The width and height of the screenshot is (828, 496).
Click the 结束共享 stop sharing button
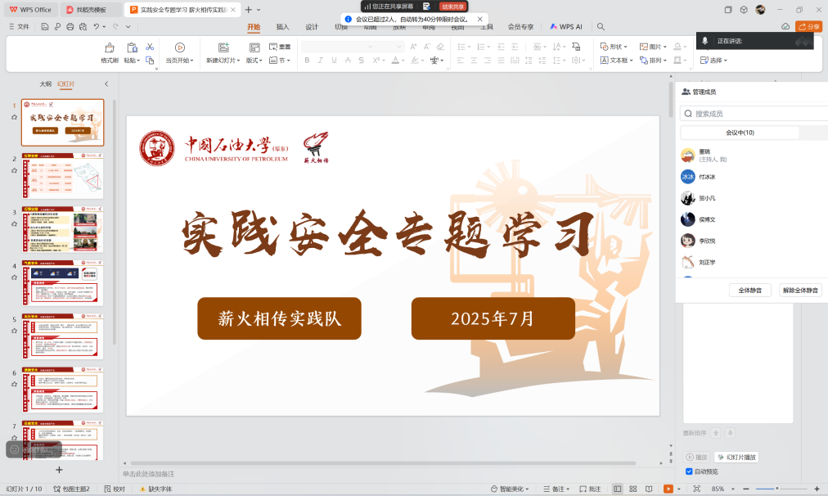point(452,6)
